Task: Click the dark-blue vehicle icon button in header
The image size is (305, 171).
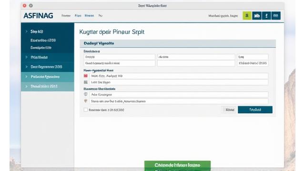Action: click(257, 16)
